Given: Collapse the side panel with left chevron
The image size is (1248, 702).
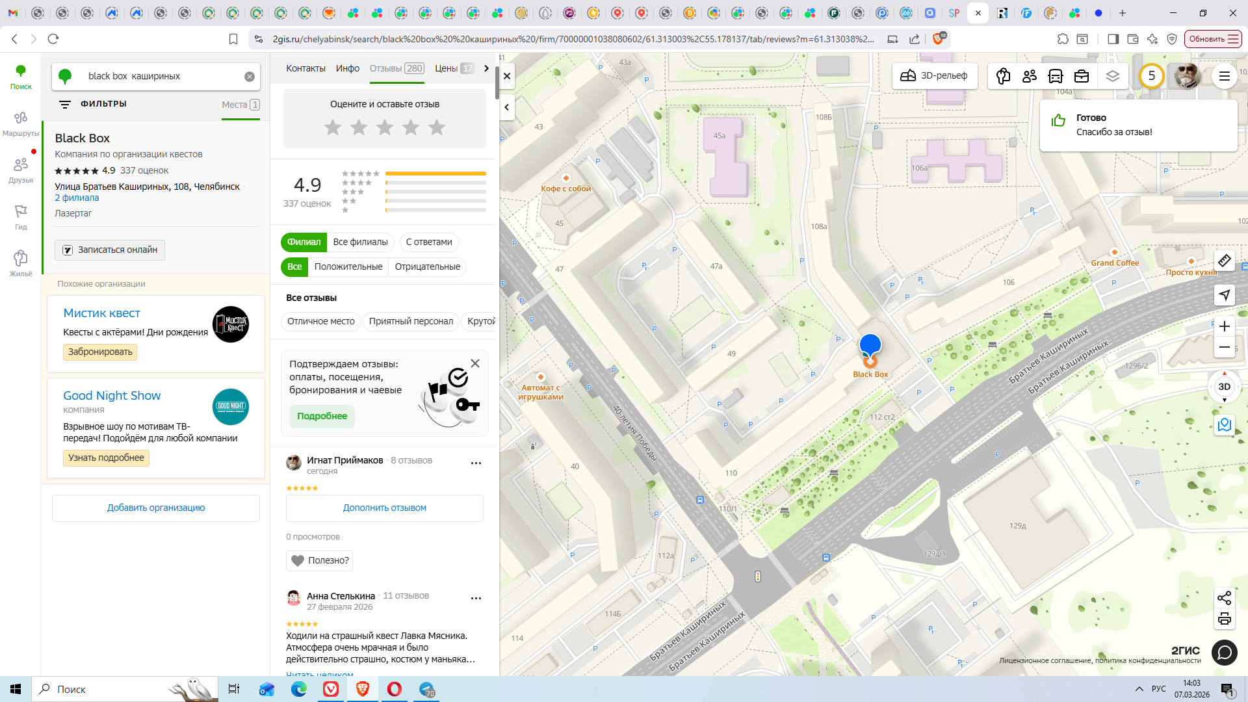Looking at the screenshot, I should pos(507,107).
